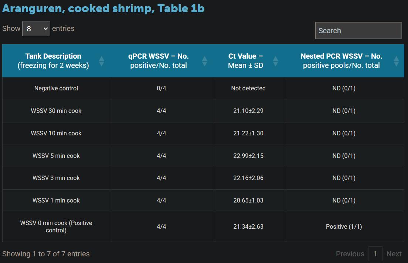
Task: Sort by qPCR WSSV column arrows
Action: pyautogui.click(x=204, y=61)
